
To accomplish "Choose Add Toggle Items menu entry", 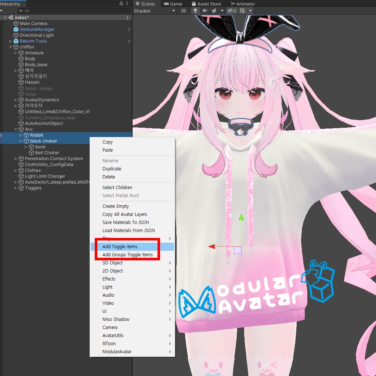I will point(132,247).
